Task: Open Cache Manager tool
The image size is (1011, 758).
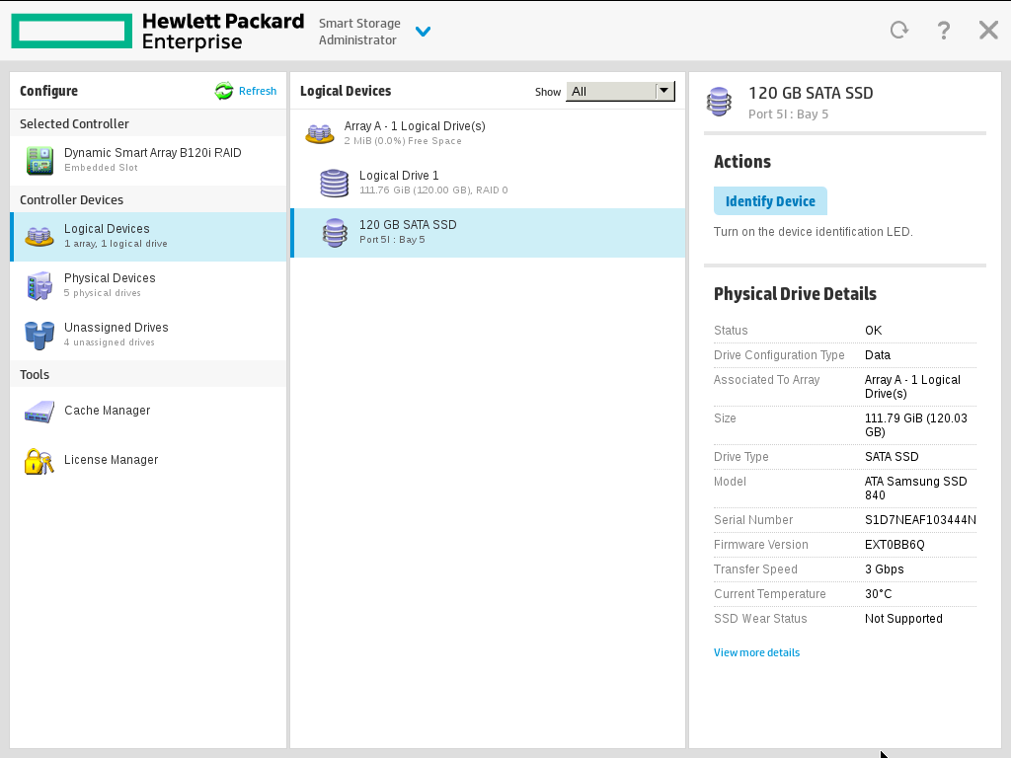Action: 148,411
